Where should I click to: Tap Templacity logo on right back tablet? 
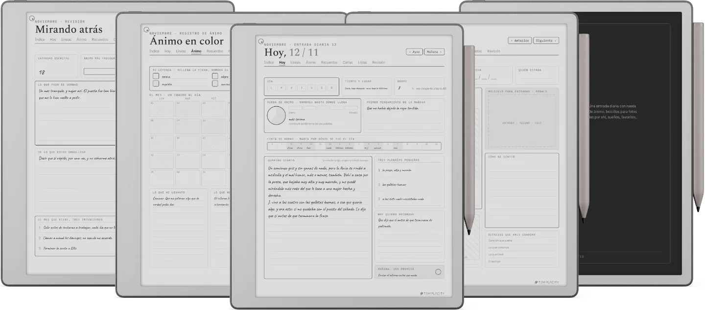click(547, 282)
